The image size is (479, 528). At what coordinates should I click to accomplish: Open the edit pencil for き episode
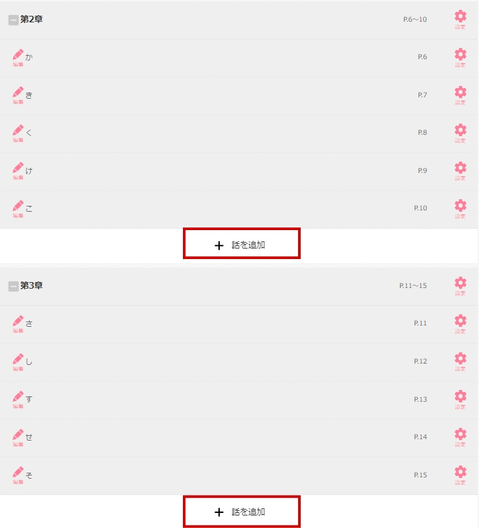click(18, 95)
